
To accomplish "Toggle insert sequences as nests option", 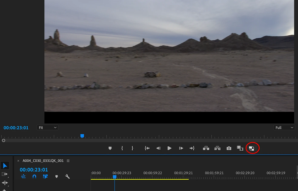I will 23,176.
